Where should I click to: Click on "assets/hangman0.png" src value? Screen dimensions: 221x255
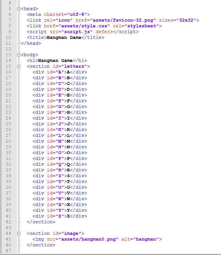(x=89, y=239)
